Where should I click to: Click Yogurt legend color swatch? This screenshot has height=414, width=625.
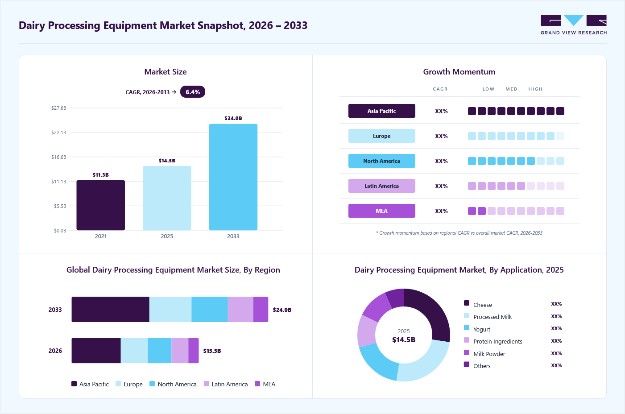pyautogui.click(x=467, y=327)
